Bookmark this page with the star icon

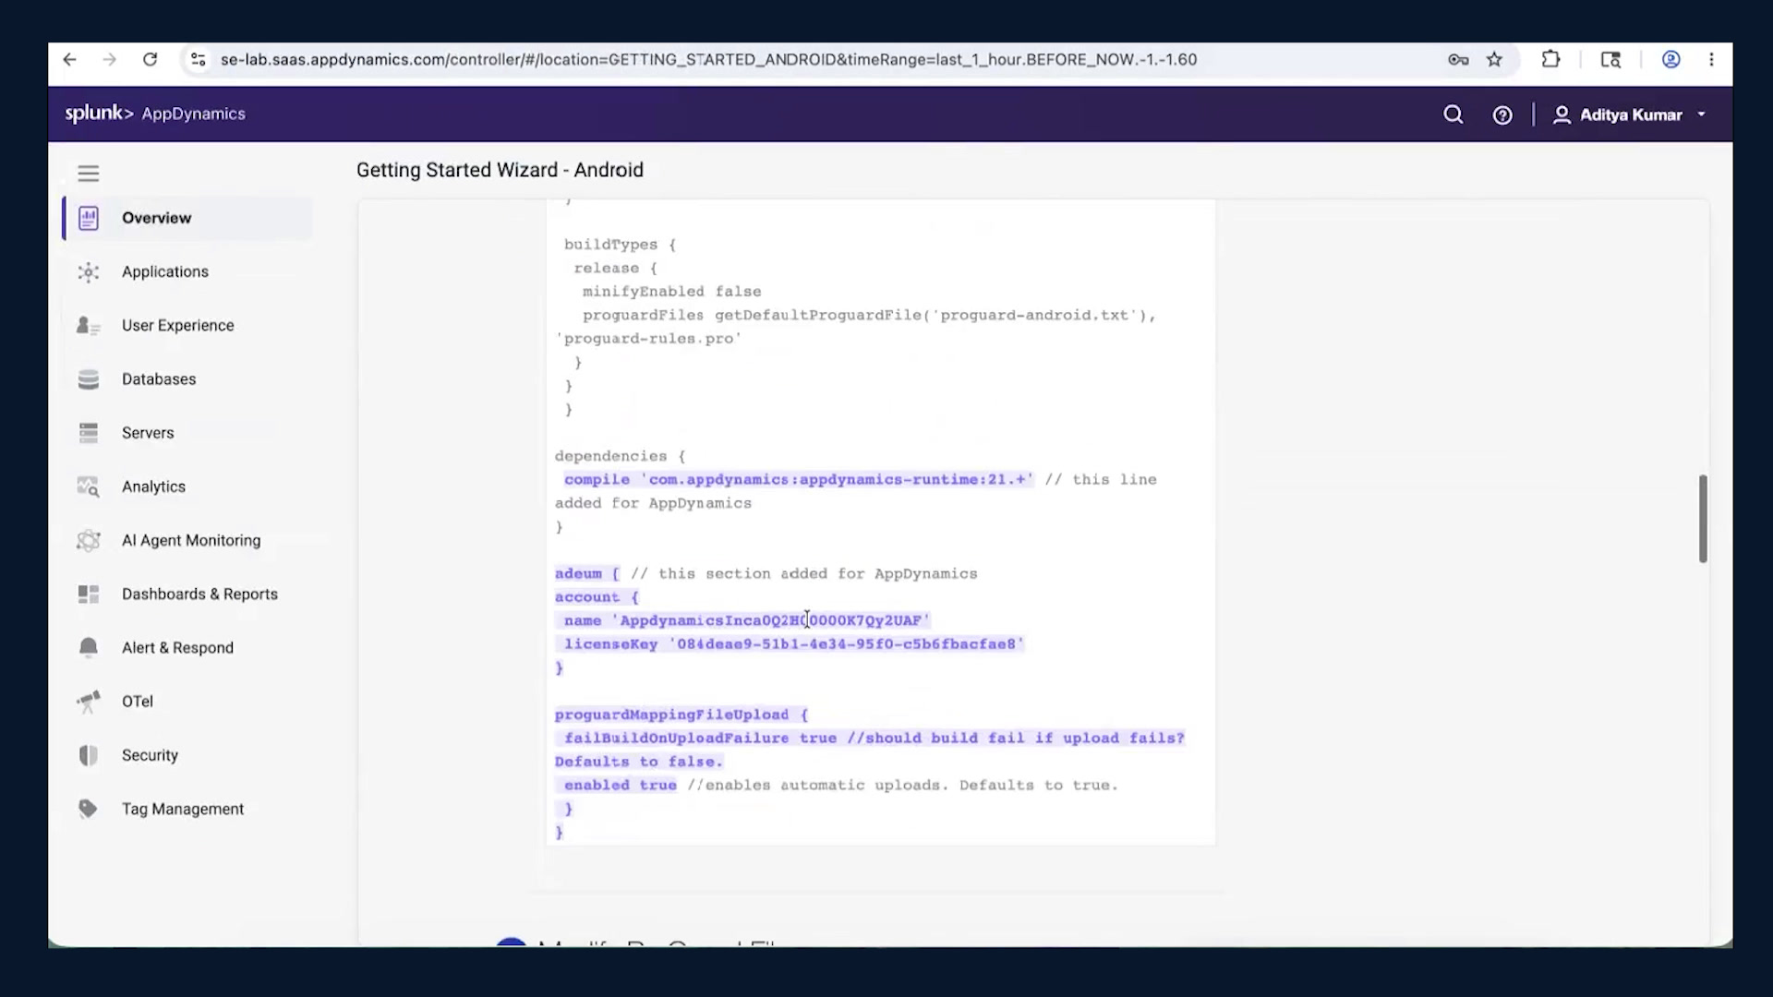tap(1494, 60)
